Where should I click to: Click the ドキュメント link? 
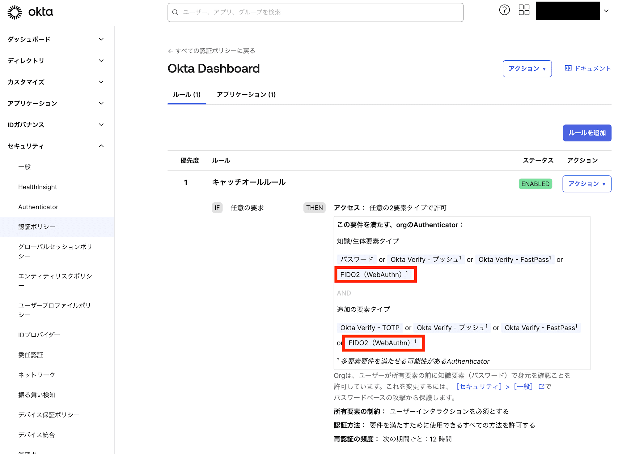pyautogui.click(x=588, y=68)
